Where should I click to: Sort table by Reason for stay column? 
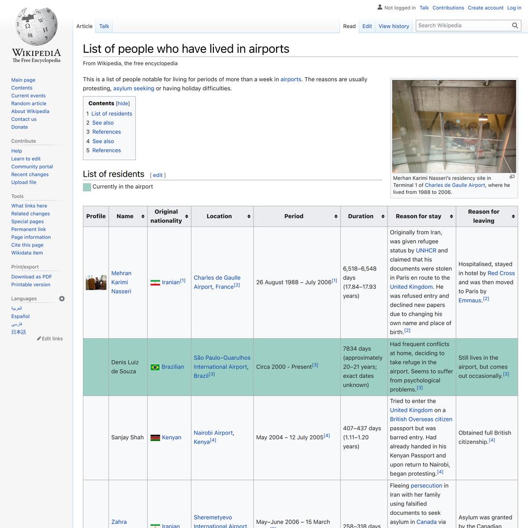coord(451,216)
